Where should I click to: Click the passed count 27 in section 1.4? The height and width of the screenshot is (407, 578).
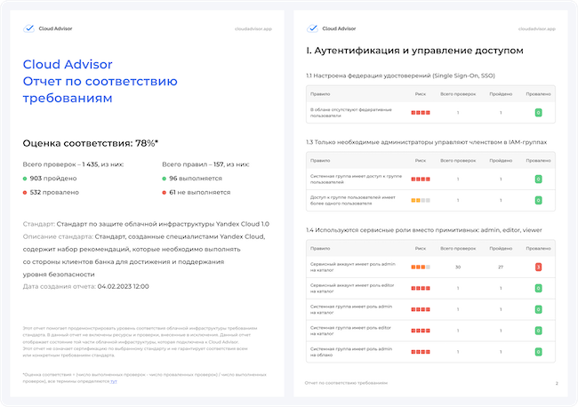click(x=500, y=267)
